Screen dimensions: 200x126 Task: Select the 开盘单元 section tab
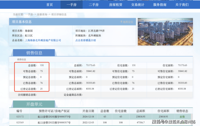pos(34,104)
